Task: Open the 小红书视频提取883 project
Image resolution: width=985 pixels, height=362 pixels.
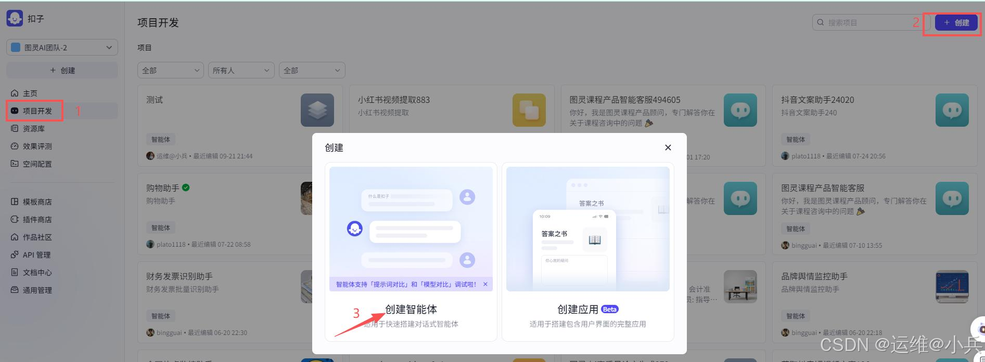Action: [452, 109]
